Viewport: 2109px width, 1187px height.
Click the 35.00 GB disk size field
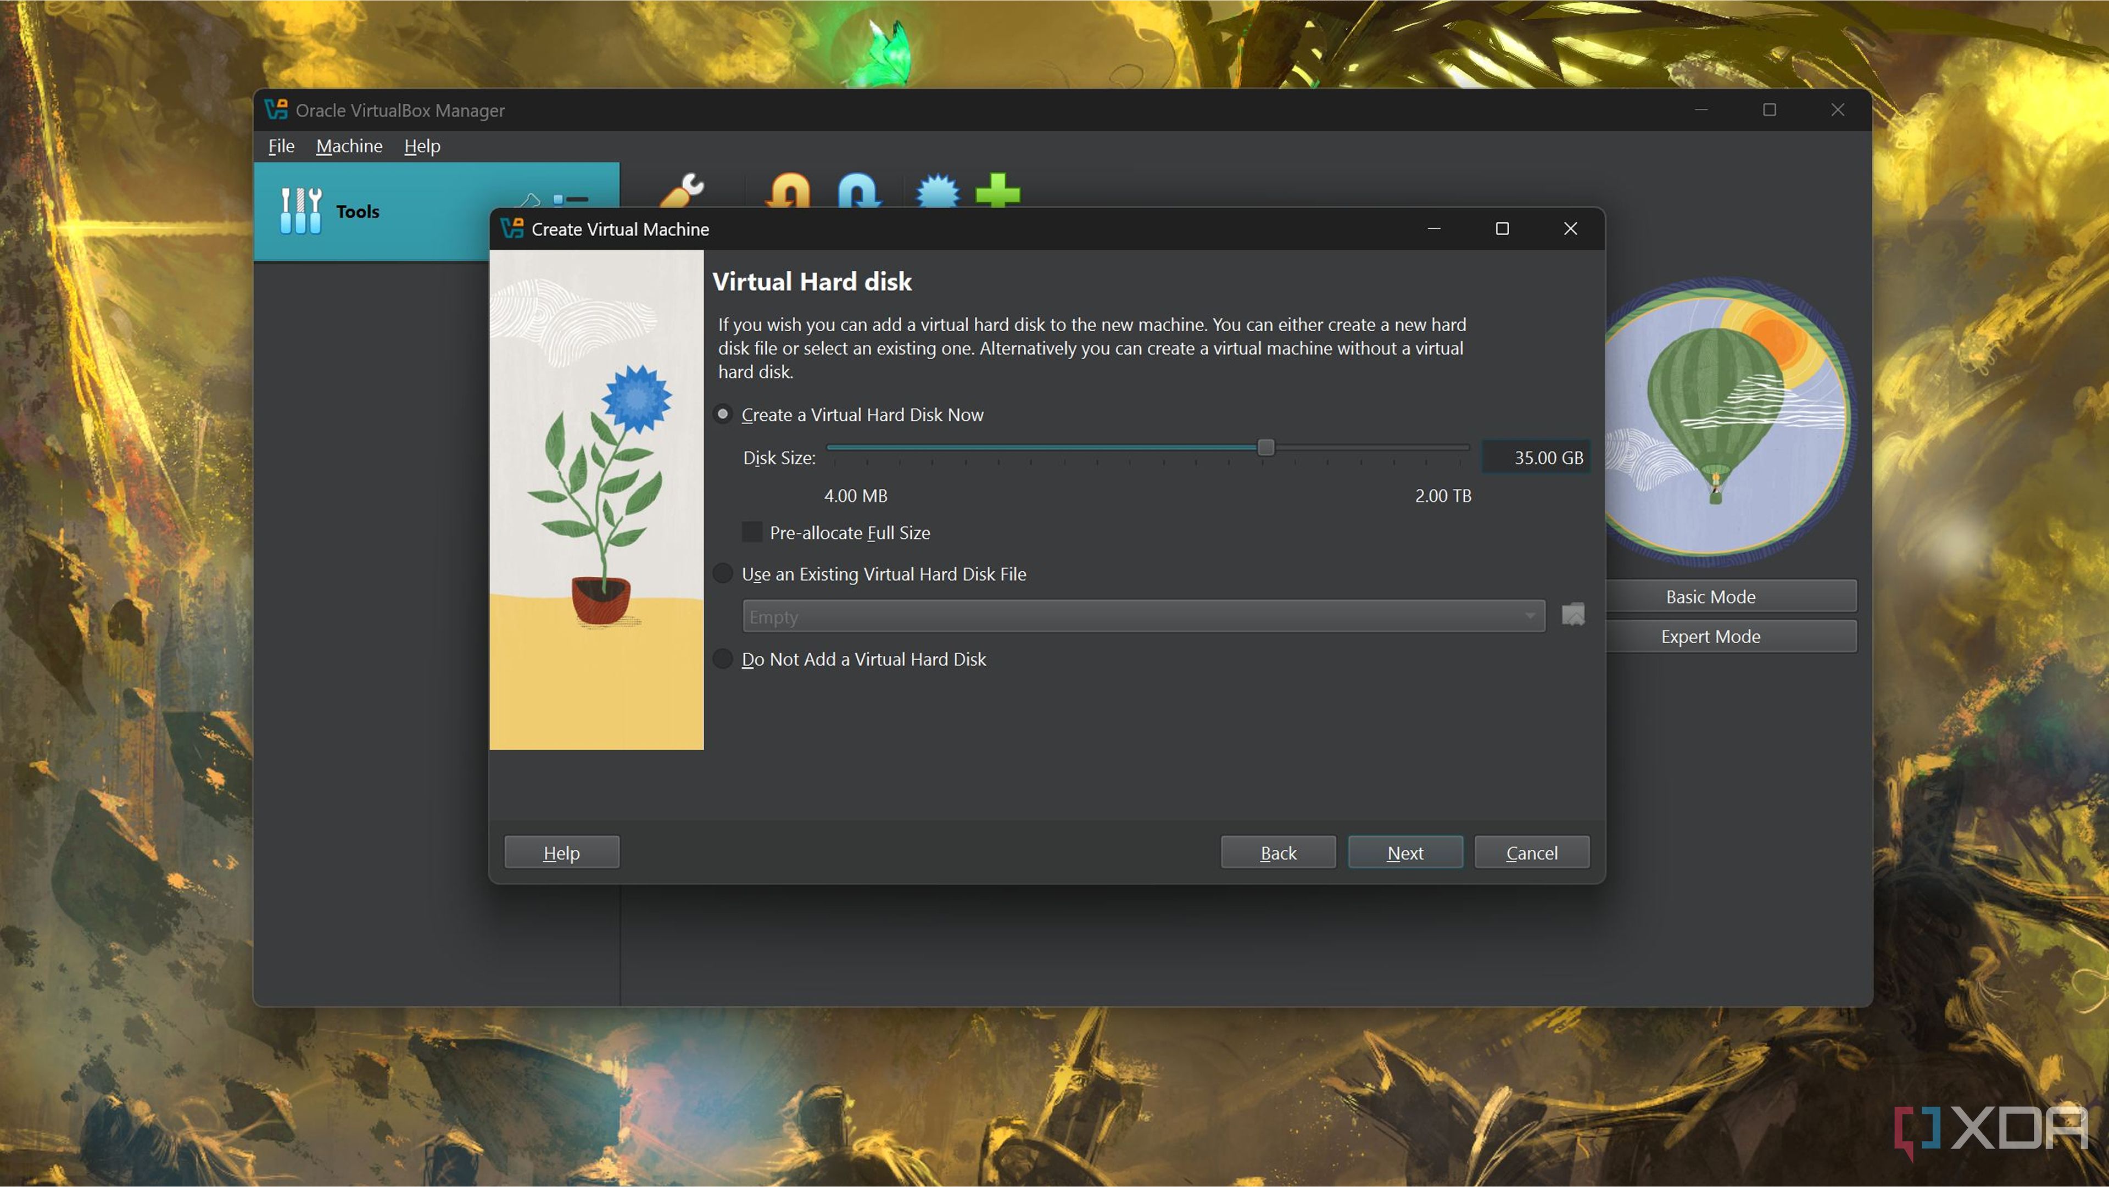tap(1536, 458)
